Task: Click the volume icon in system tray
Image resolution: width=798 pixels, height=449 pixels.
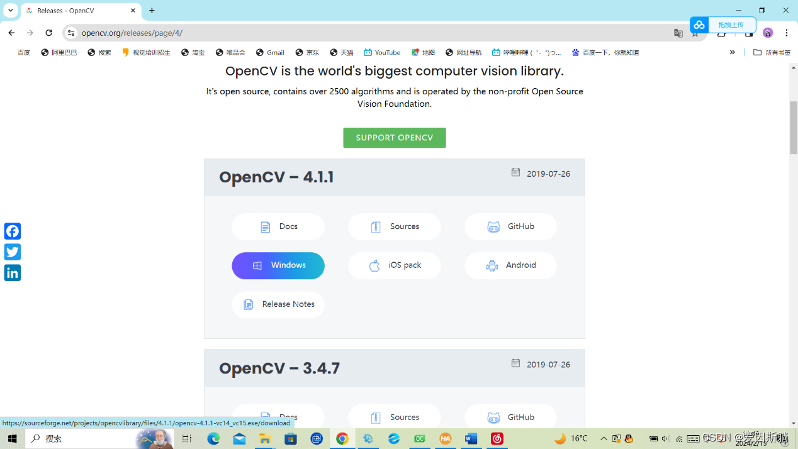Action: (666, 439)
